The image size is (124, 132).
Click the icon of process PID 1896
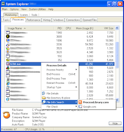pos(8,40)
